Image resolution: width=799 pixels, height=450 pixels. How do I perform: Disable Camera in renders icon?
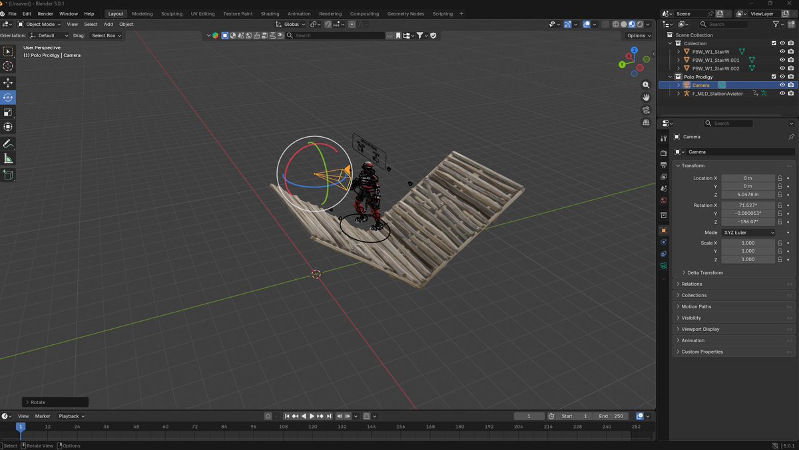(x=790, y=85)
